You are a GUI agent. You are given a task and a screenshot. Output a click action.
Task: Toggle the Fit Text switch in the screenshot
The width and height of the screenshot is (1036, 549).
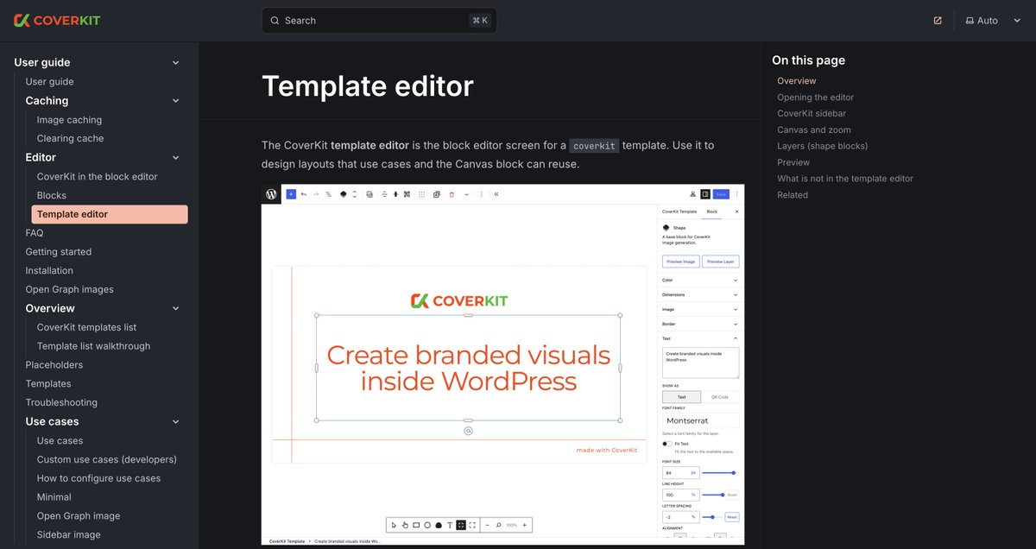click(667, 444)
